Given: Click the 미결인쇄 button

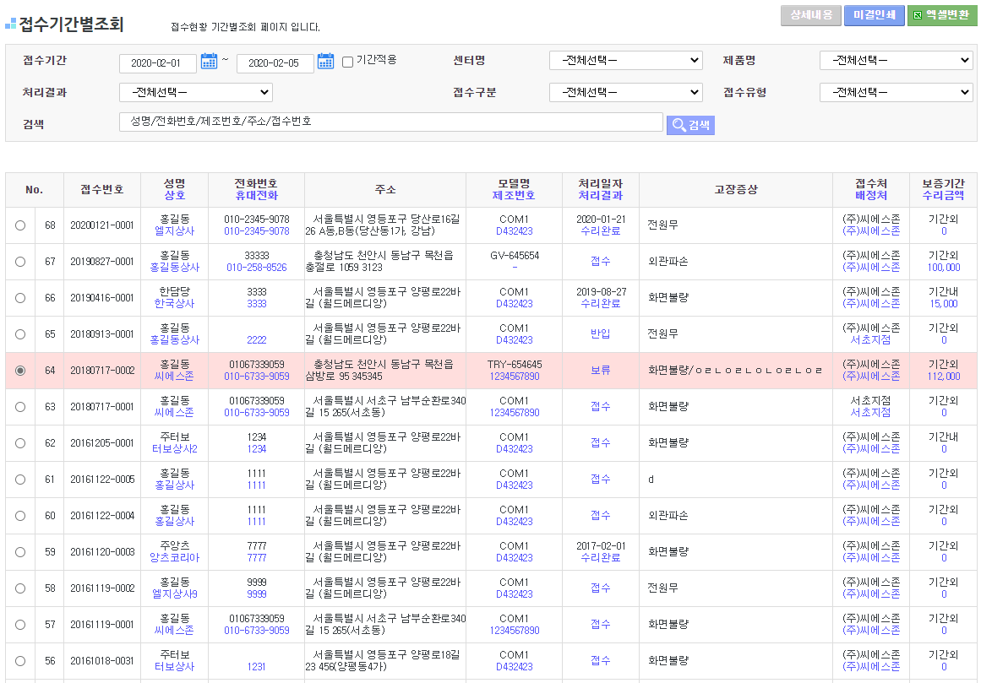Looking at the screenshot, I should pos(874,15).
